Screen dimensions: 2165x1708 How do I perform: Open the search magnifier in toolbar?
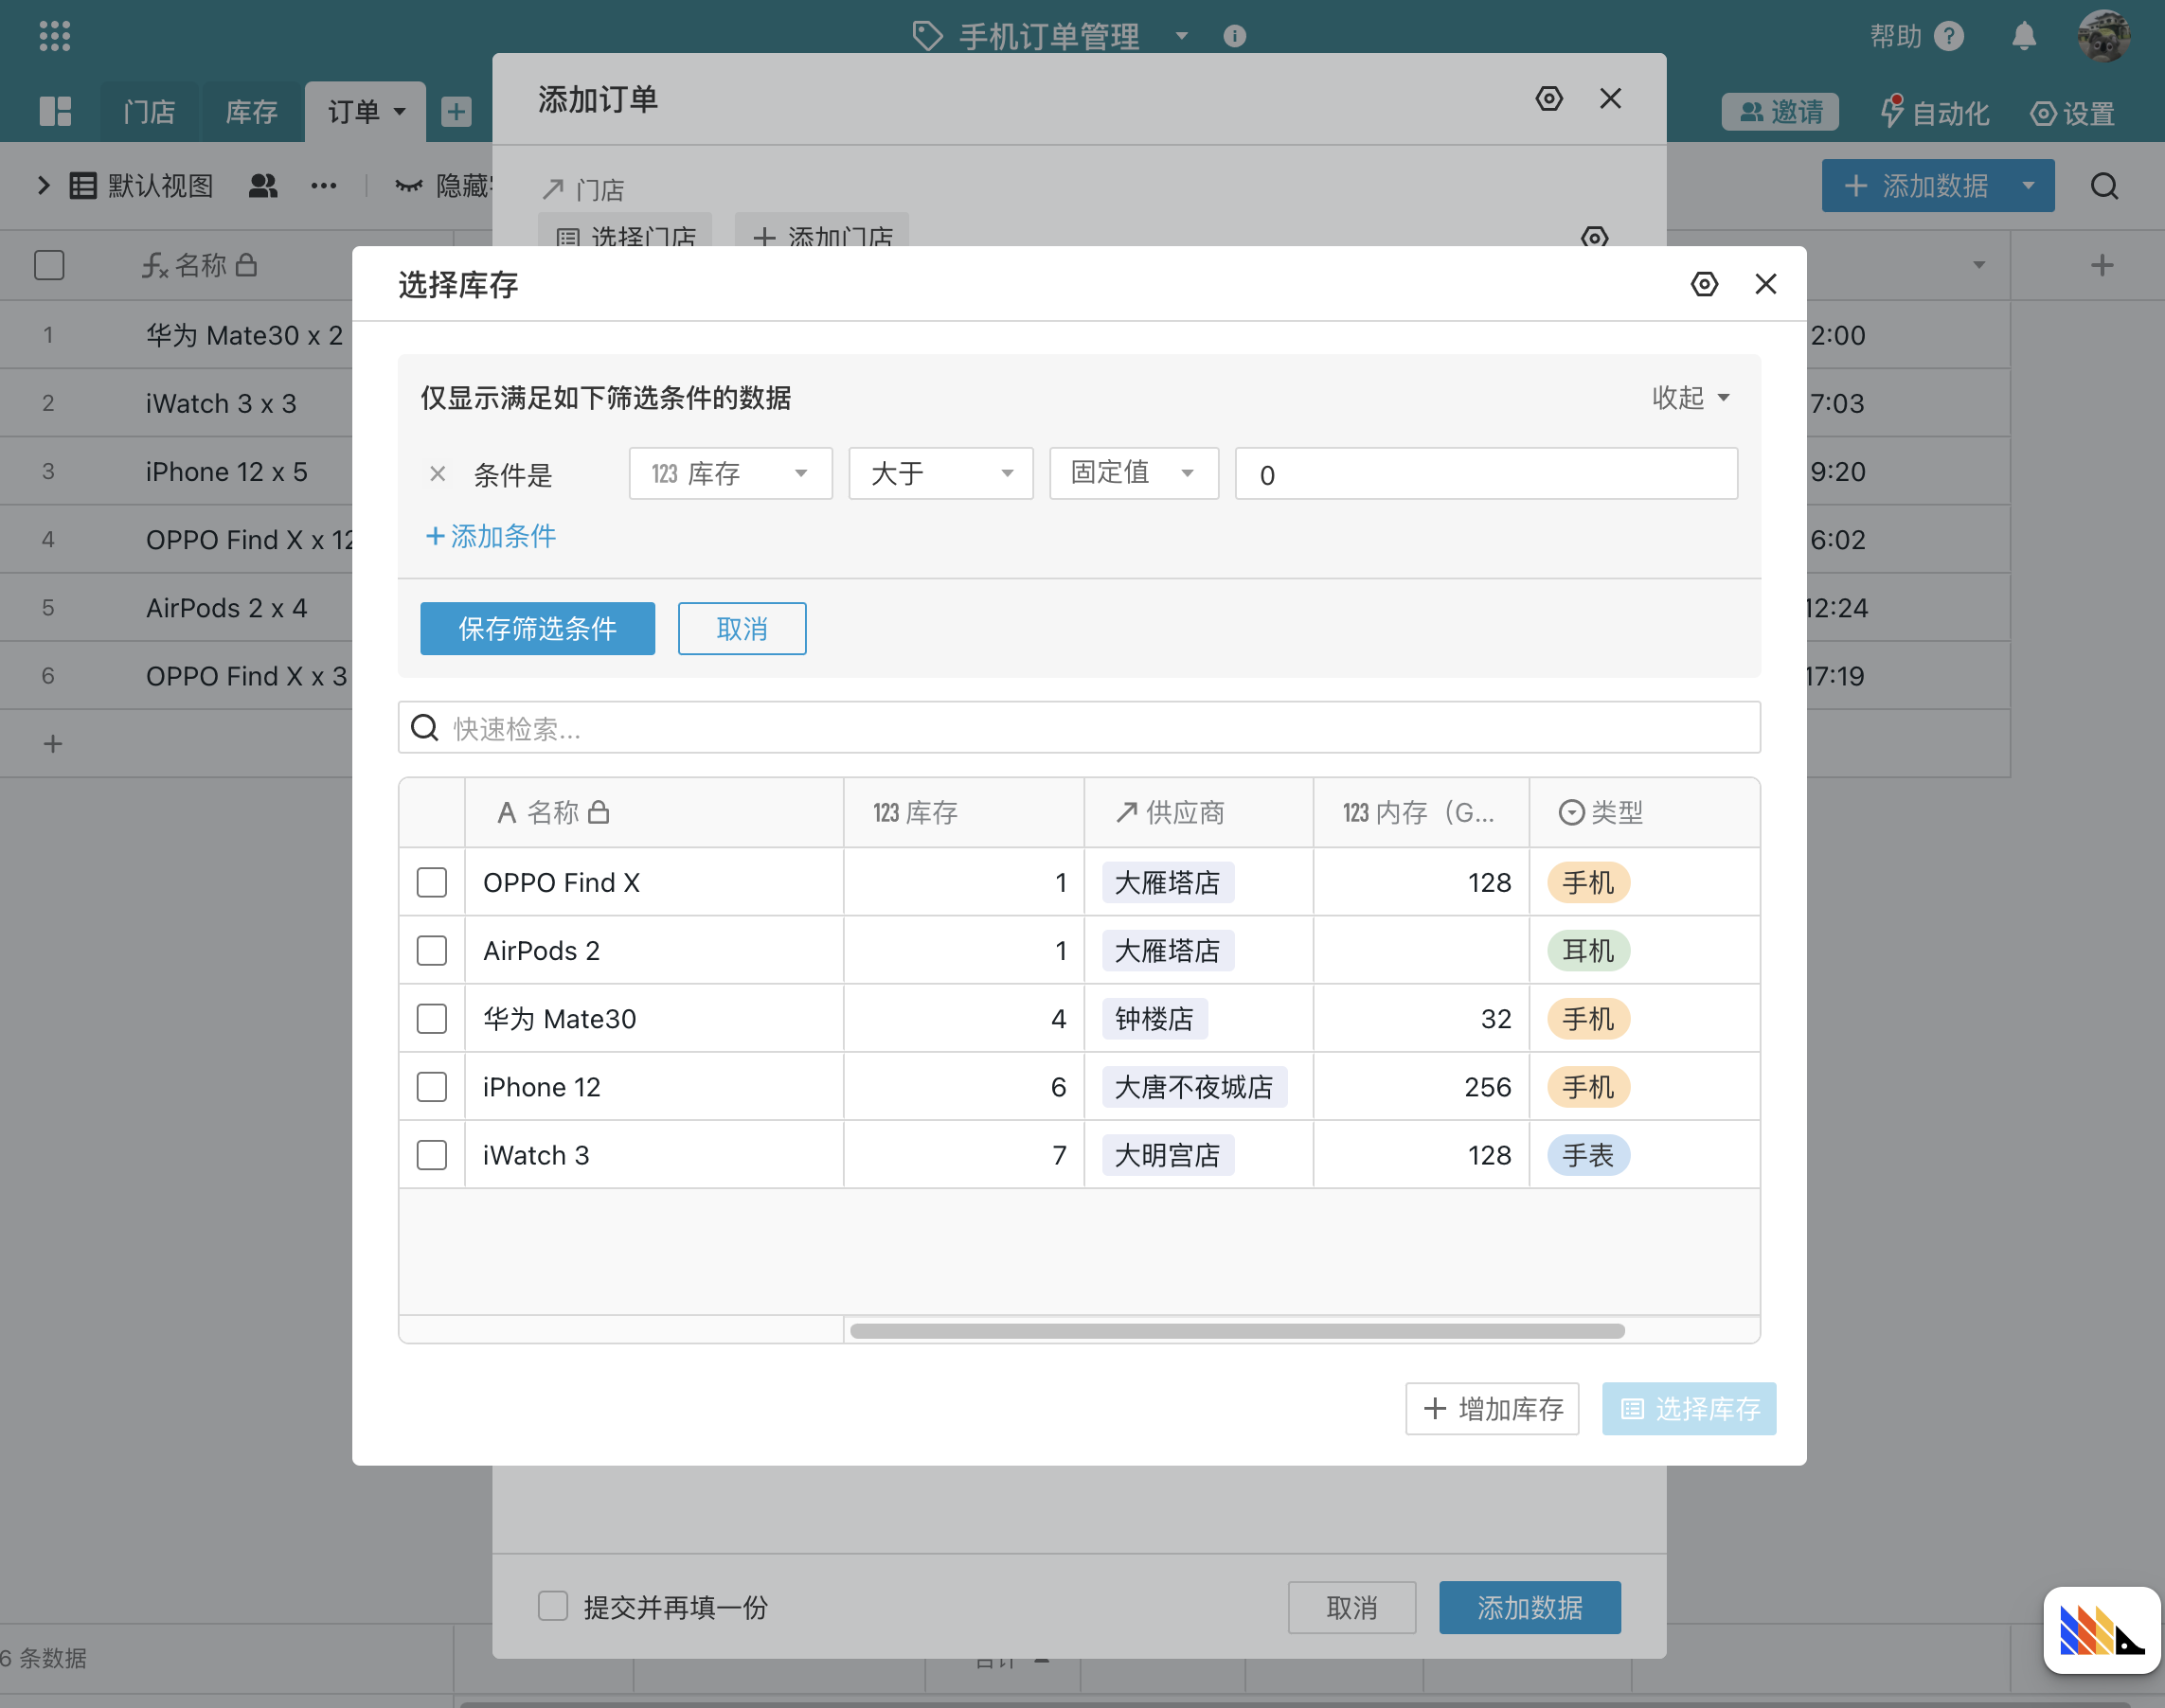(x=2104, y=186)
